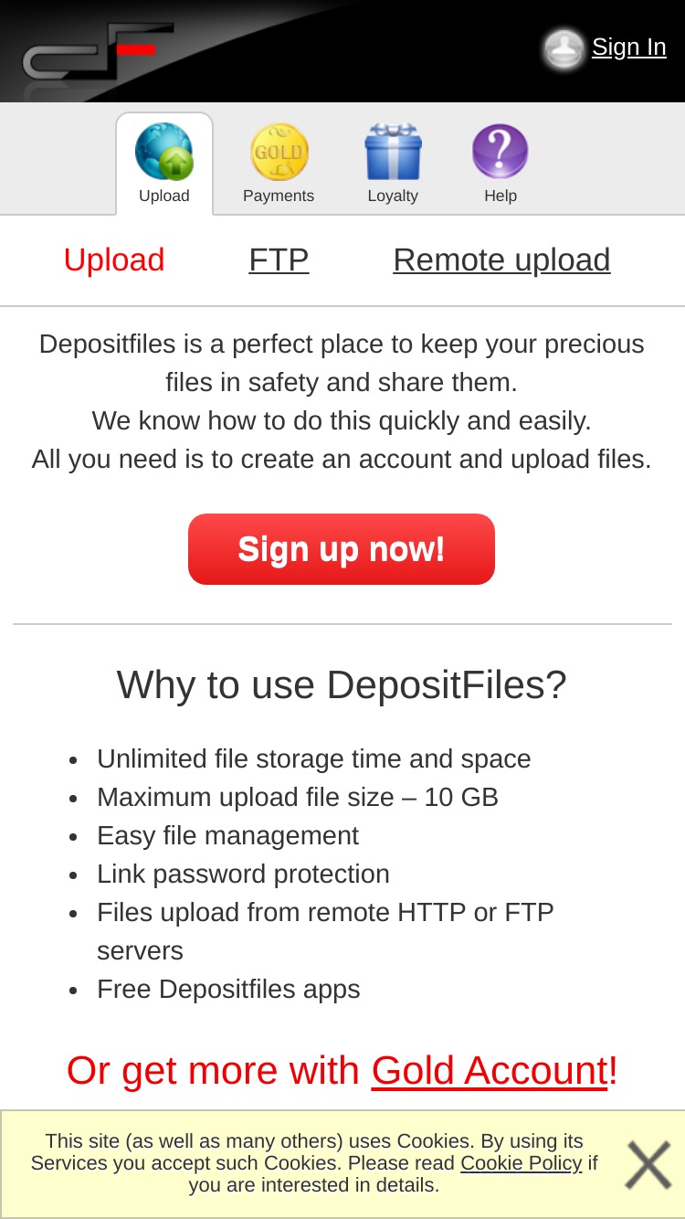Select the Upload tab label
This screenshot has height=1219, width=685.
click(x=164, y=196)
